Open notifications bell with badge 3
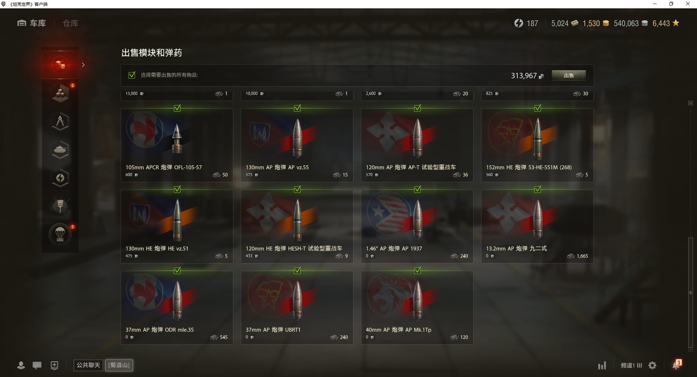 [x=676, y=365]
